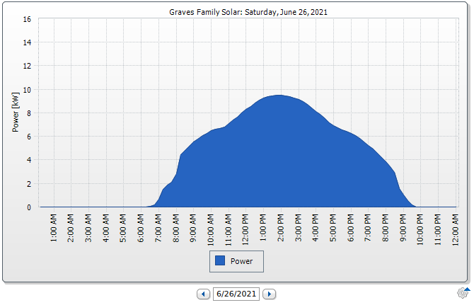Select the 6:00 AM x-axis label
Screen dimensions: 474x305
coord(141,229)
